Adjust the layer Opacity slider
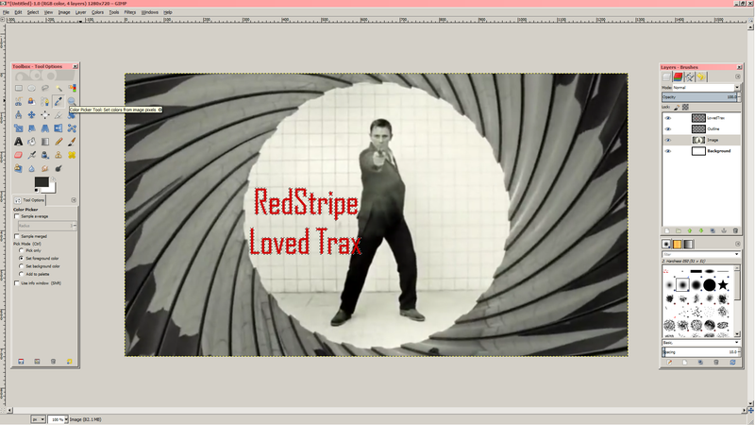This screenshot has width=755, height=425. tap(699, 97)
